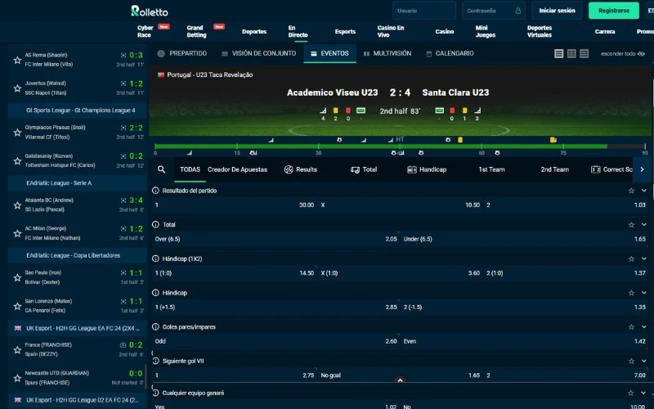Star the San Lorenzo (Mateo) match
The width and height of the screenshot is (654, 409).
coord(17,306)
